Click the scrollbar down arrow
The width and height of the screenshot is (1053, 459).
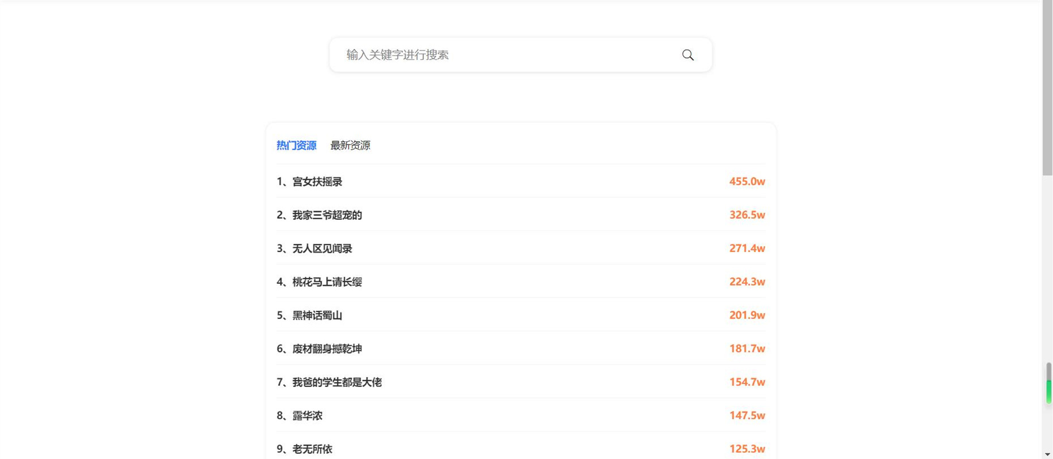[1047, 454]
